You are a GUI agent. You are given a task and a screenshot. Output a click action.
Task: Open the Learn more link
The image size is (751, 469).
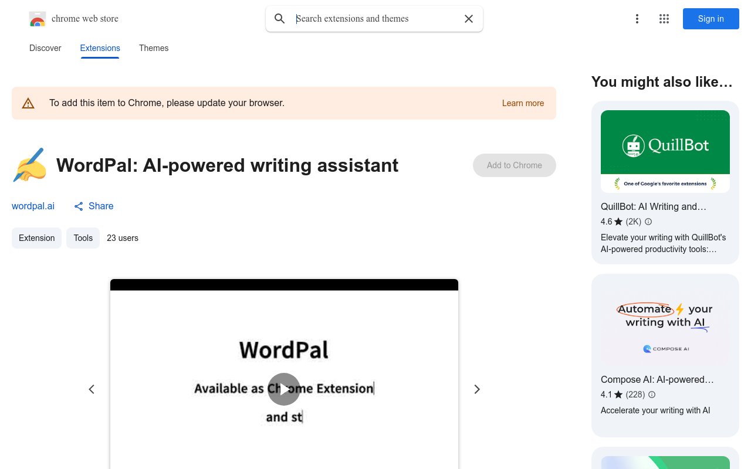523,103
